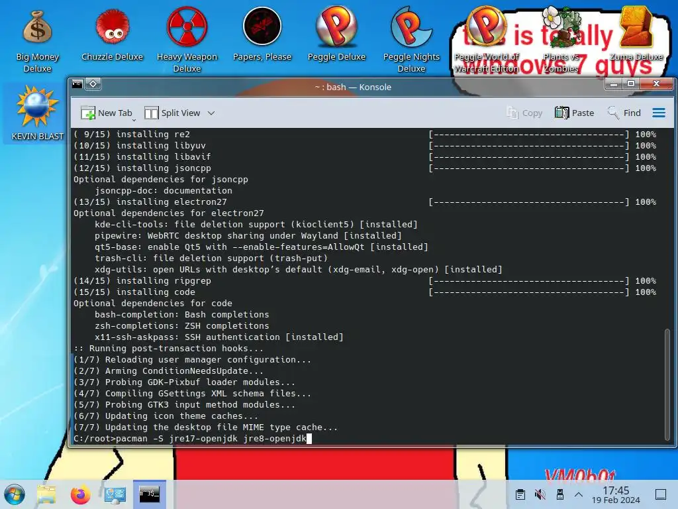Launch Peggle Nights Deluxe icon

(411, 40)
